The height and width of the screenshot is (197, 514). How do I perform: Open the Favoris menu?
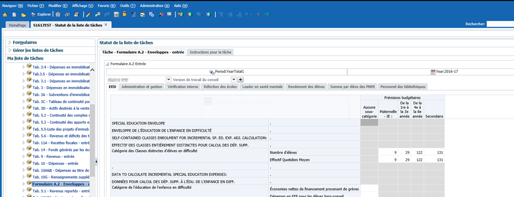107,6
